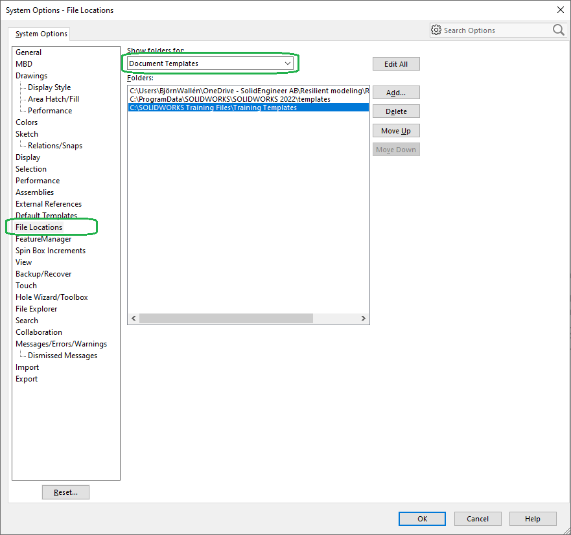The height and width of the screenshot is (535, 571).
Task: Confirm settings with OK button
Action: point(422,519)
